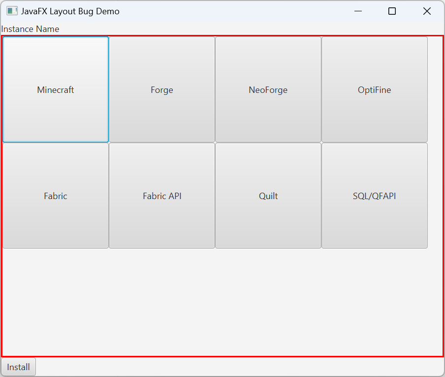Image resolution: width=445 pixels, height=377 pixels.
Task: Click empty bottom bar right of Install
Action: pyautogui.click(x=236, y=367)
